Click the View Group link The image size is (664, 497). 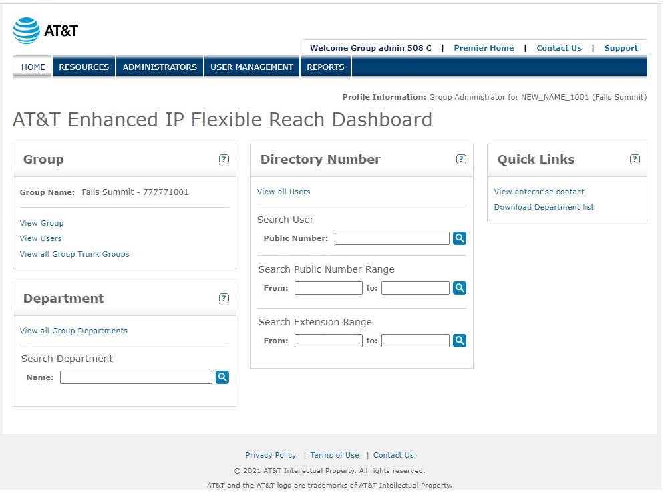[x=42, y=223]
